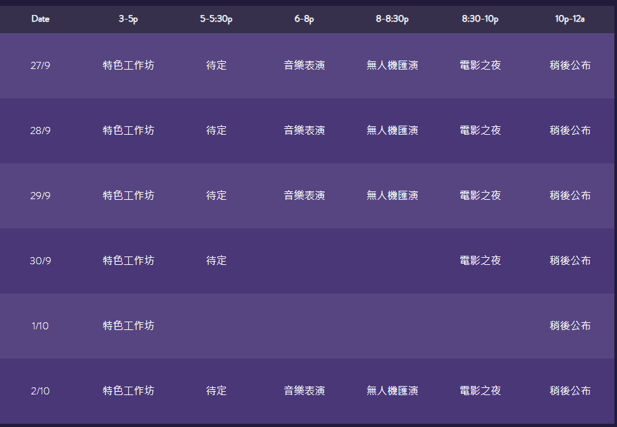The image size is (617, 427).
Task: Open the 稍後公布 entry for 1/10
Action: pyautogui.click(x=569, y=325)
